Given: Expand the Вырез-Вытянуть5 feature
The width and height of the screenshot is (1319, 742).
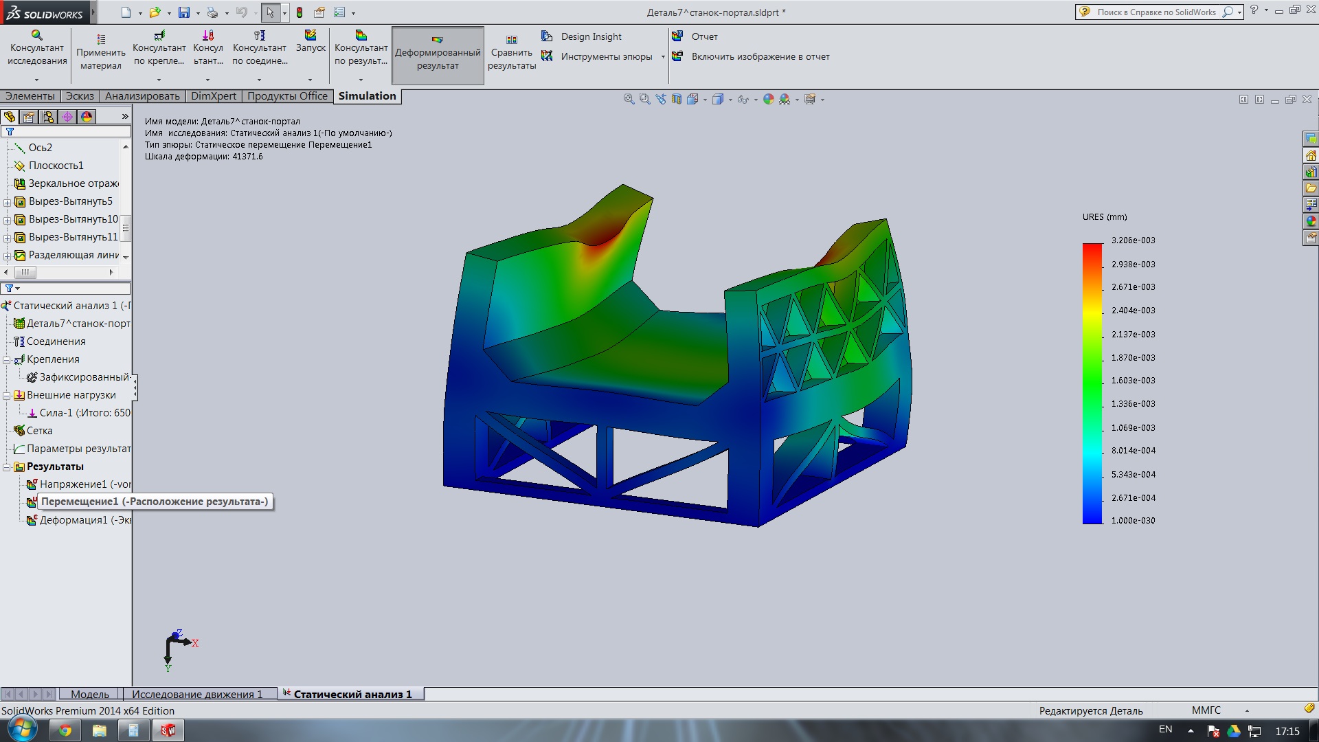Looking at the screenshot, I should (7, 202).
